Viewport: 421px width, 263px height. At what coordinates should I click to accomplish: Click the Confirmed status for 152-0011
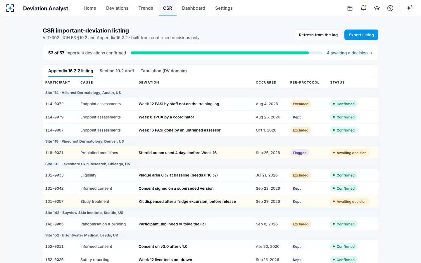click(x=344, y=247)
